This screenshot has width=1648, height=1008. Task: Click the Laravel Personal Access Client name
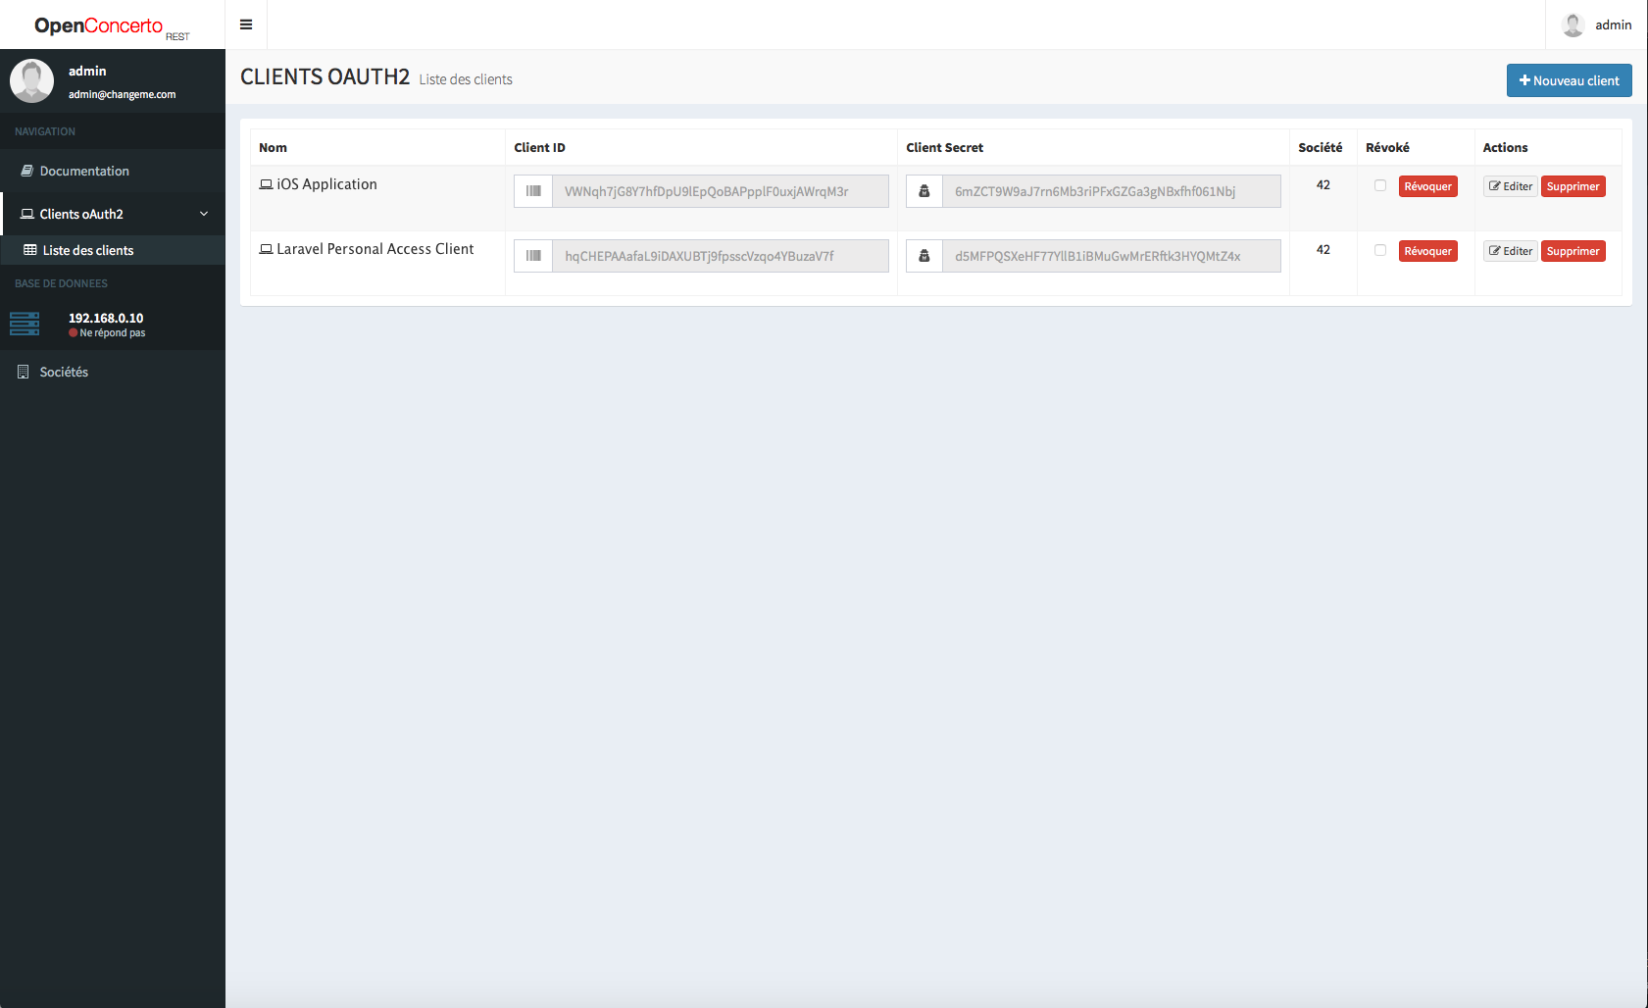point(375,249)
